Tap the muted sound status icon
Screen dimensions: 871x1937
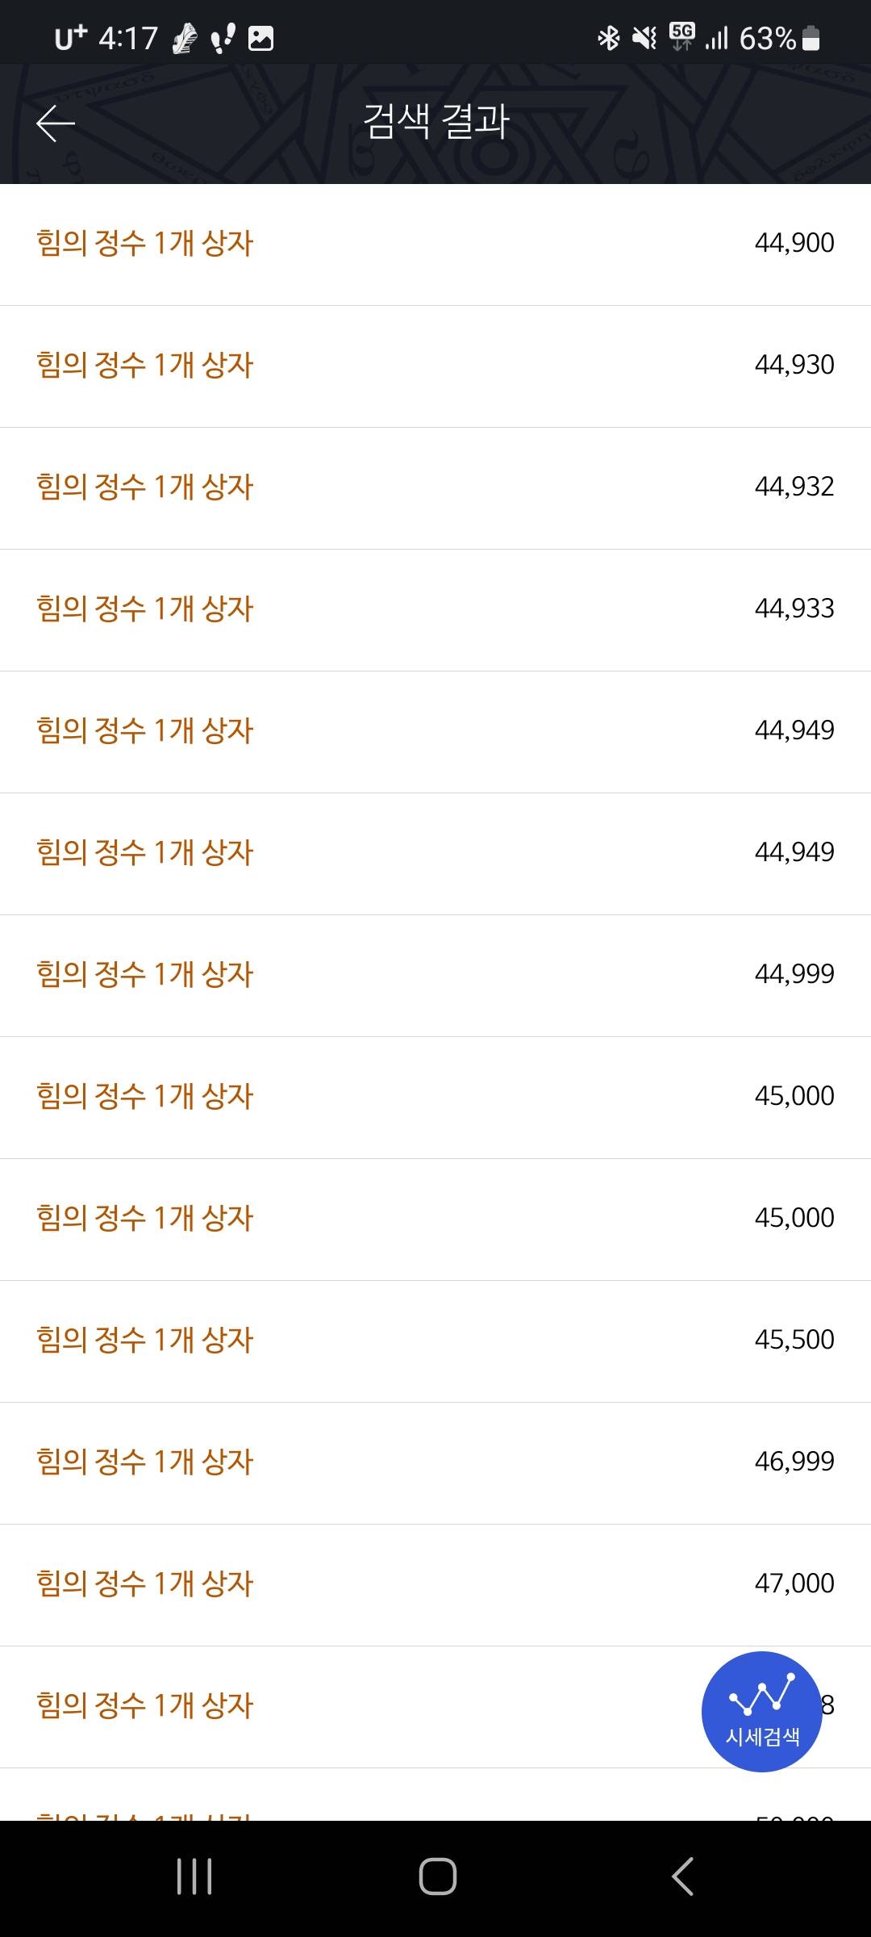tap(644, 38)
